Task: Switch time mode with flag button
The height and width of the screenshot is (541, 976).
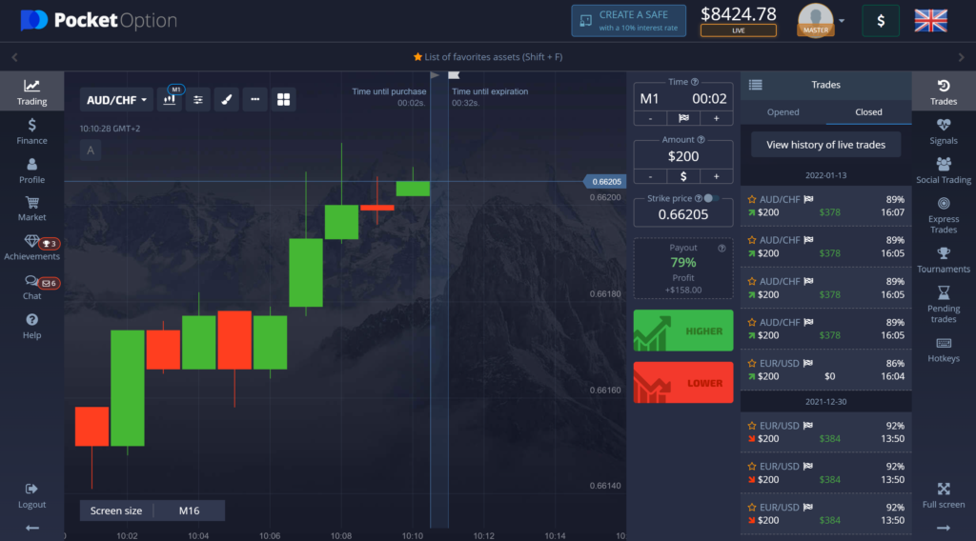Action: (x=683, y=118)
